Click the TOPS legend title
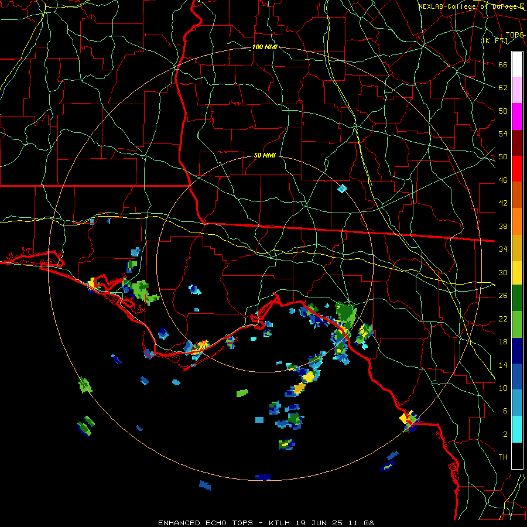Image resolution: width=527 pixels, height=527 pixels. (x=515, y=35)
